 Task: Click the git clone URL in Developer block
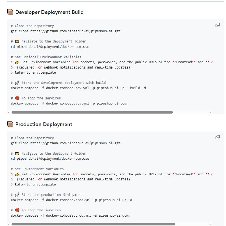pos(75,31)
